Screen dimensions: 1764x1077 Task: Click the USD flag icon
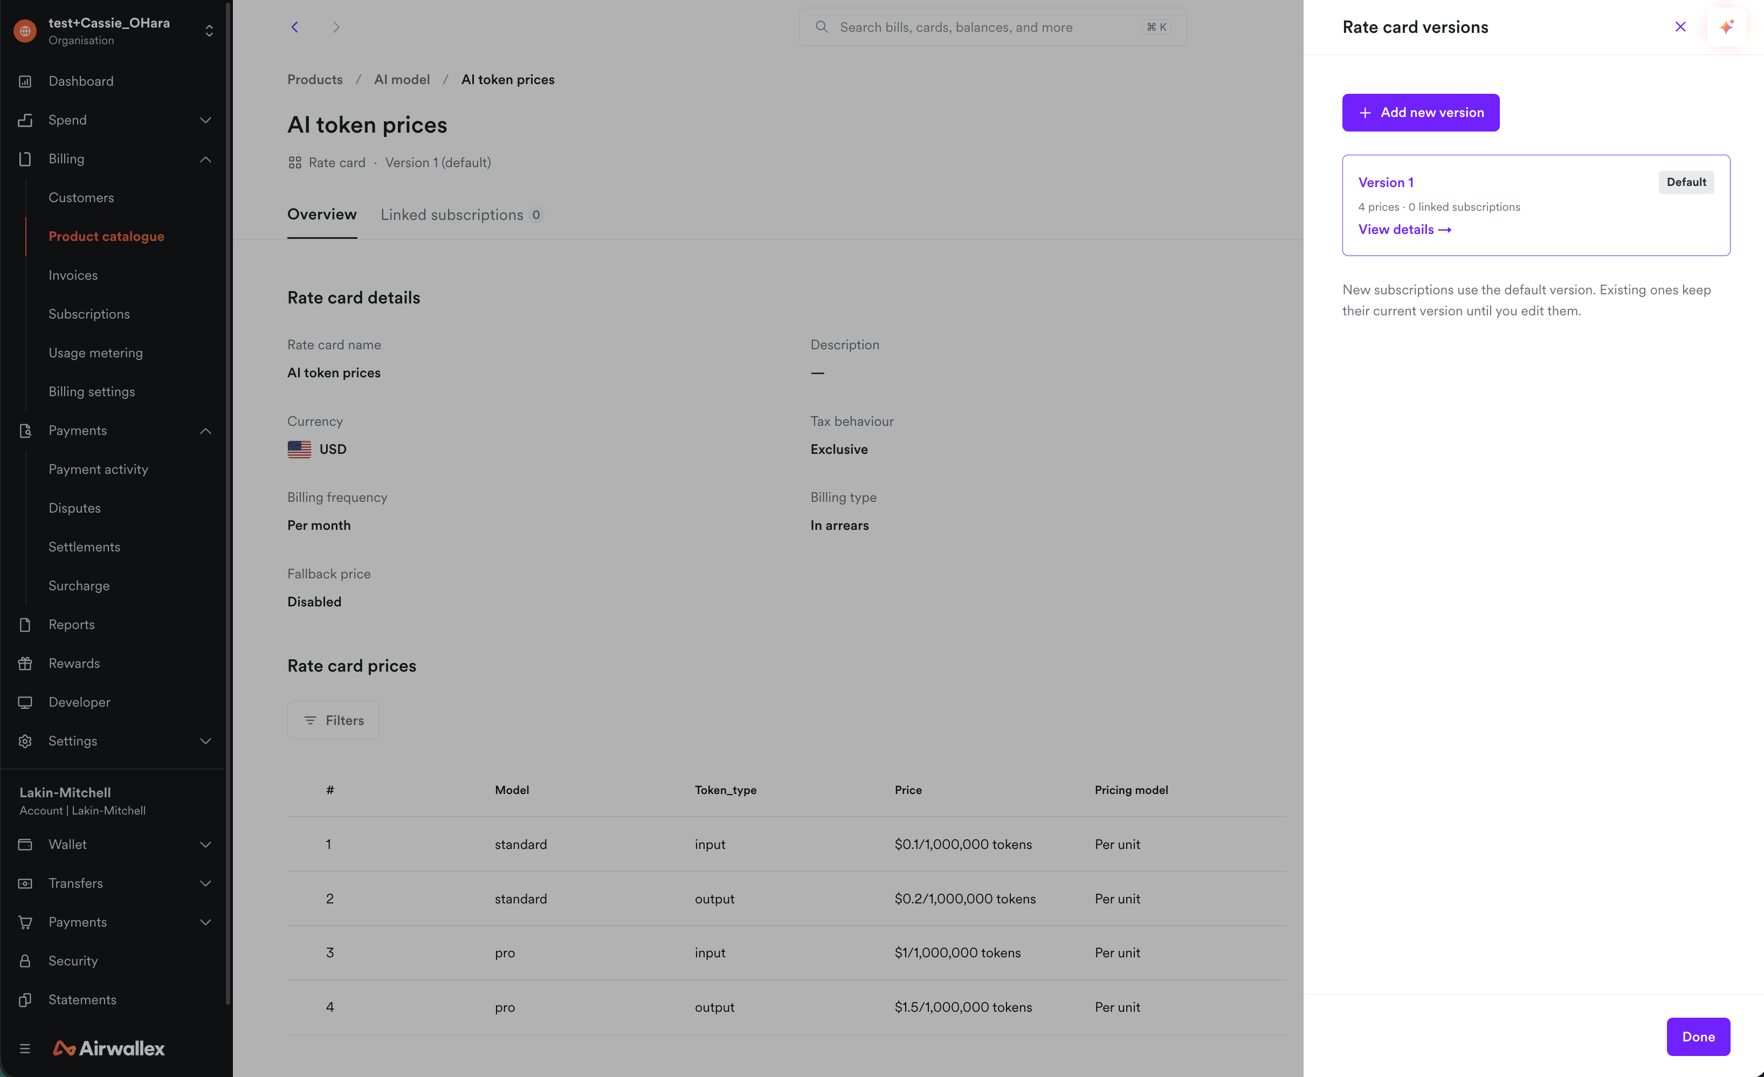(x=299, y=448)
